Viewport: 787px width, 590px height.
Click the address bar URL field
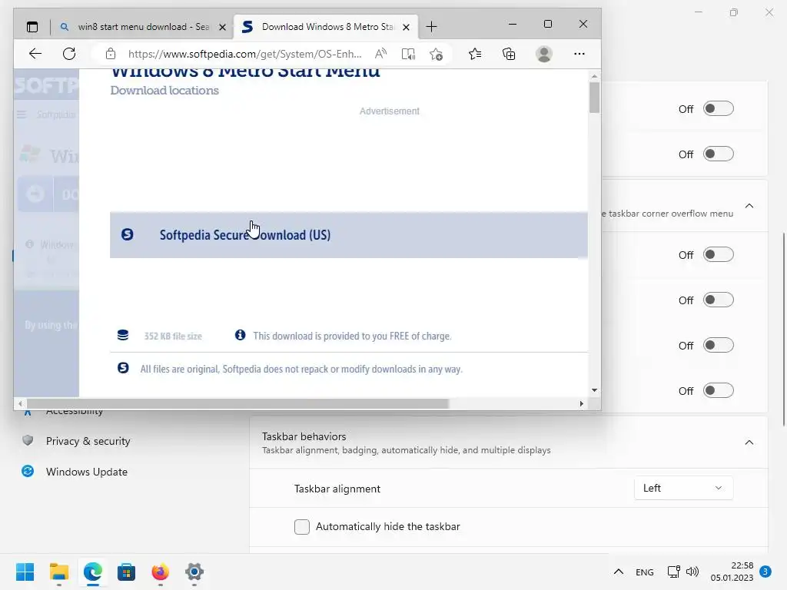[244, 54]
